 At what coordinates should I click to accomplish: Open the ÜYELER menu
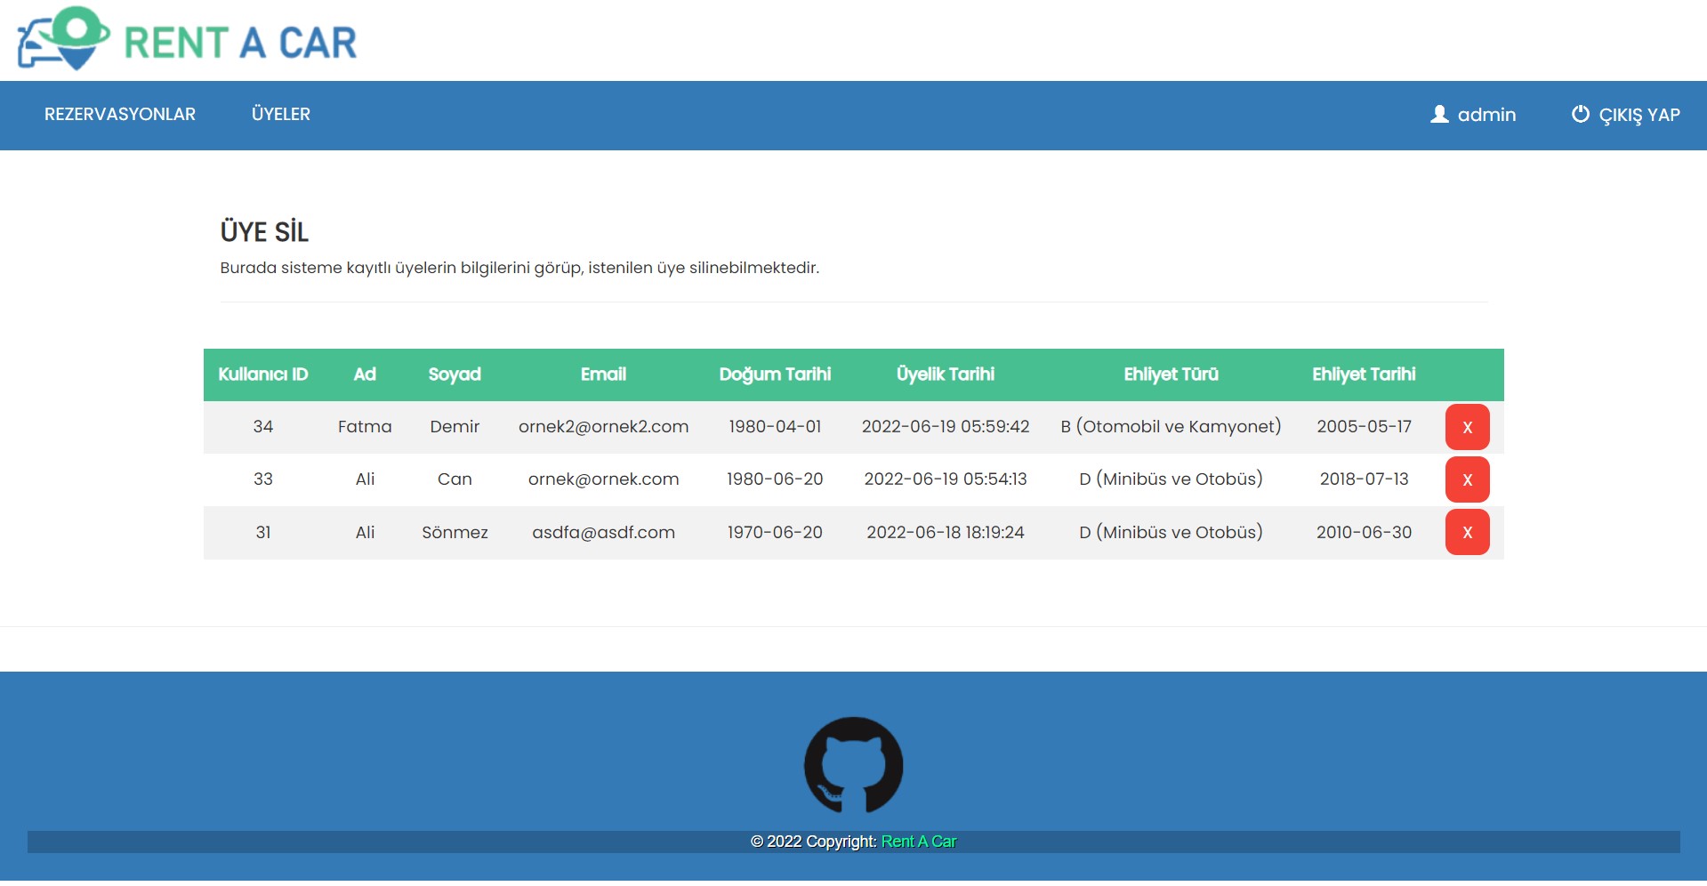pyautogui.click(x=281, y=114)
